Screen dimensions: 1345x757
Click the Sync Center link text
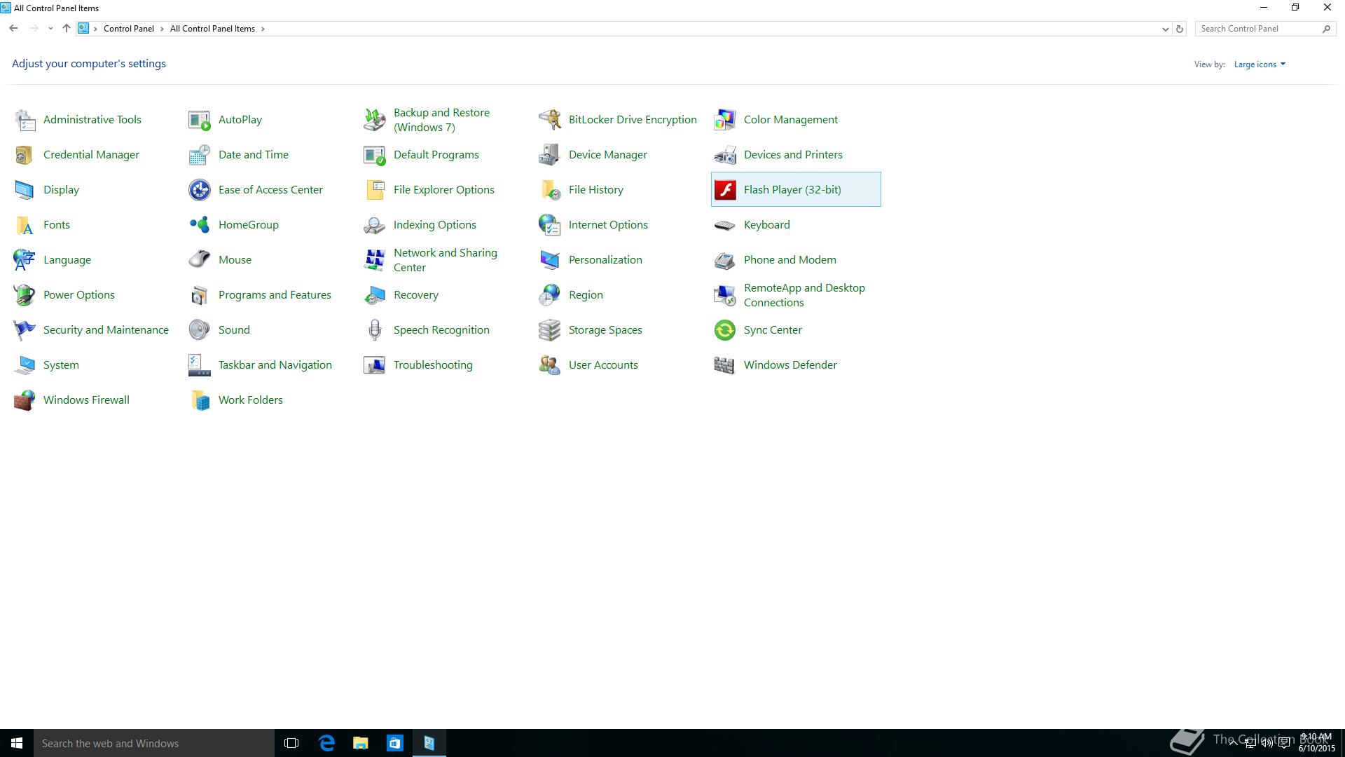(773, 330)
